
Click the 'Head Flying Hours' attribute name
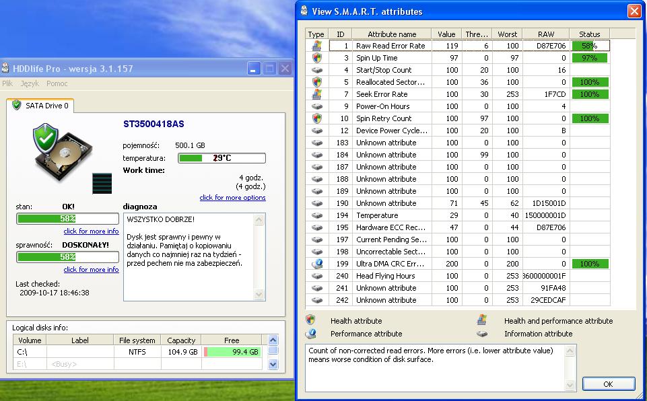click(385, 276)
